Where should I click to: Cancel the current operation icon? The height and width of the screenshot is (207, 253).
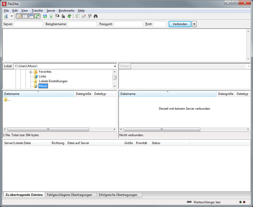click(x=57, y=16)
